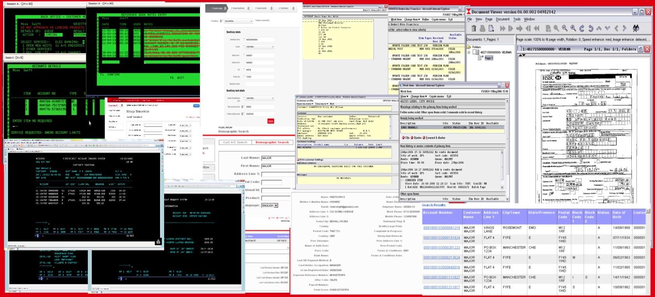
Task: Click the solid right arrow toolbar icon
Action: (x=520, y=28)
